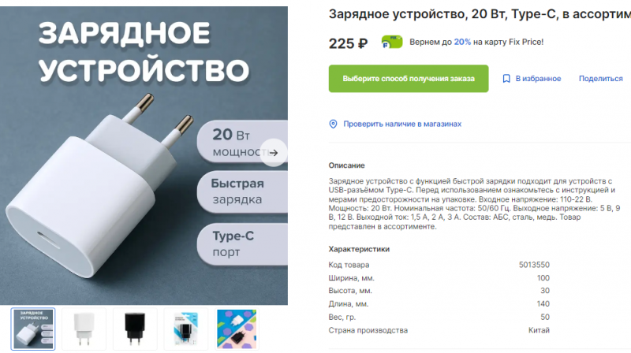Image resolution: width=631 pixels, height=353 pixels.
Task: Add product via В избранное link
Action: tap(538, 79)
